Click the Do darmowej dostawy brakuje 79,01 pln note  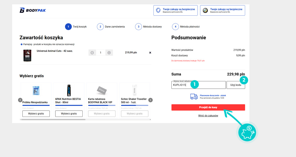click(188, 61)
